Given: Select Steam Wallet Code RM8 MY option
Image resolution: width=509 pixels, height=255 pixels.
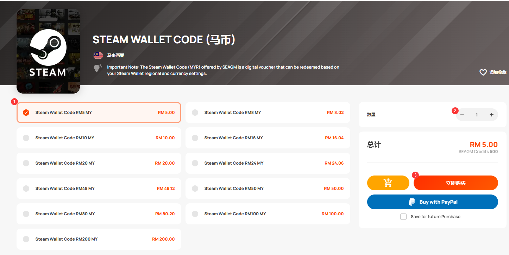Looking at the screenshot, I should (x=268, y=113).
